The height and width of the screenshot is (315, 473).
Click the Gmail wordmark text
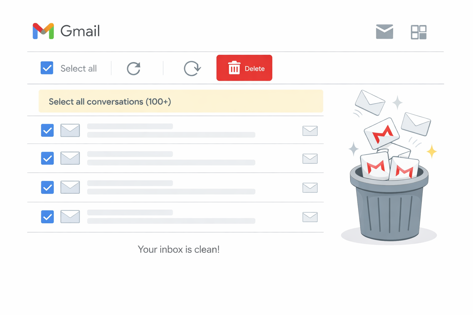point(80,31)
